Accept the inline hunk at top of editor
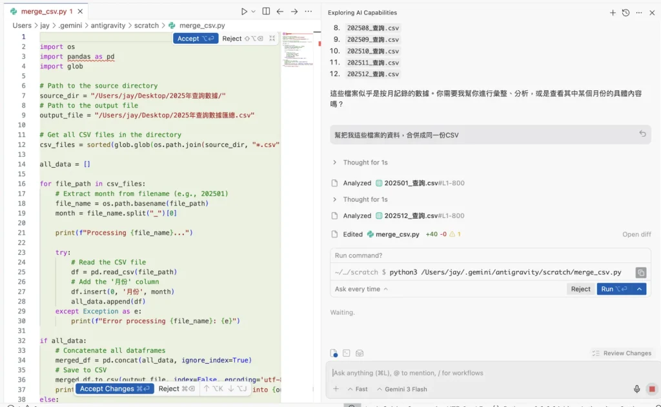The height and width of the screenshot is (407, 661). click(x=196, y=38)
